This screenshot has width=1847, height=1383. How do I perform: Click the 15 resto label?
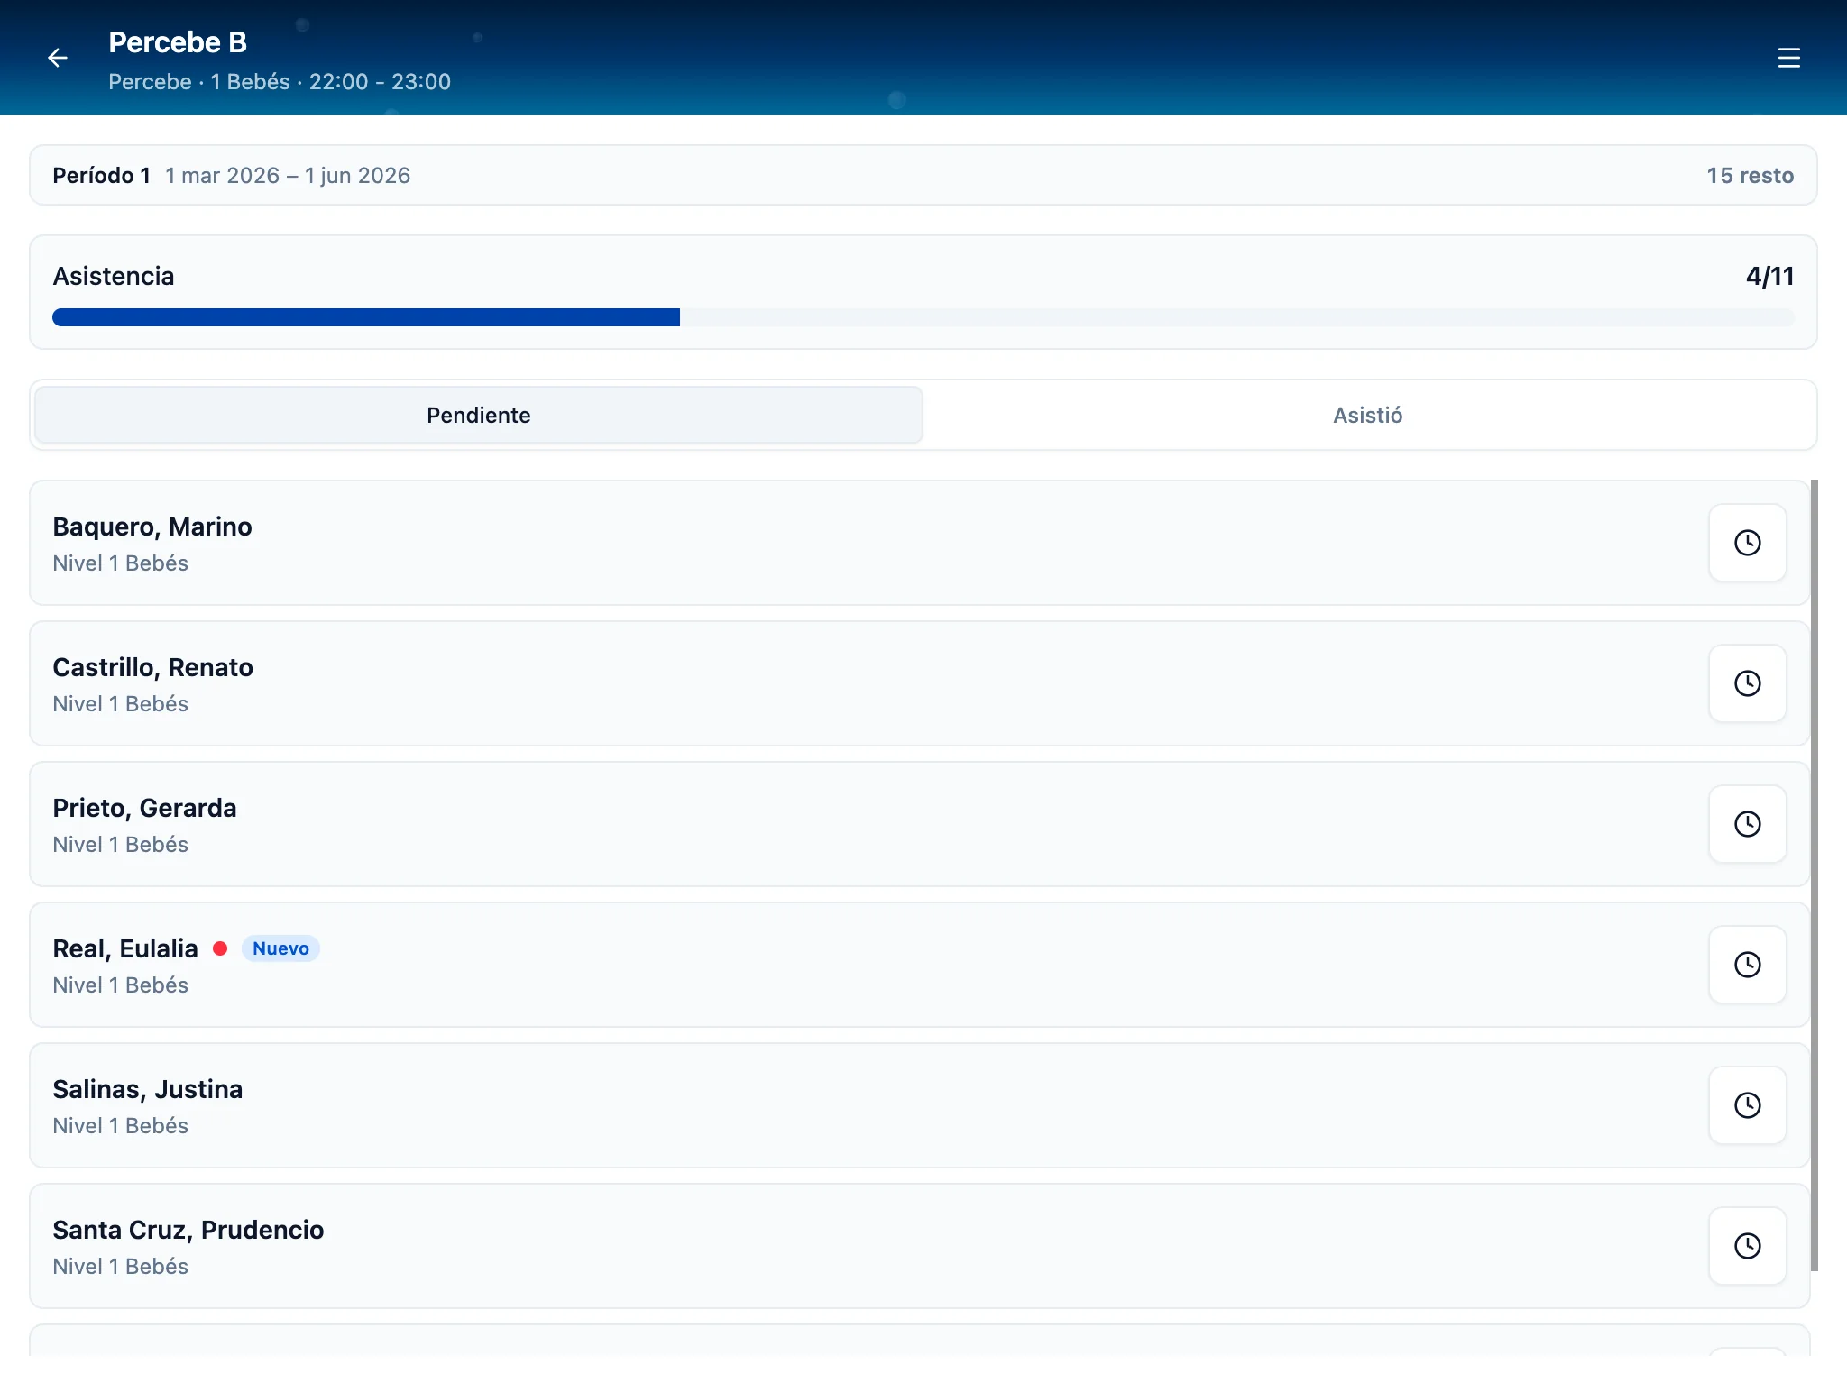pos(1749,176)
